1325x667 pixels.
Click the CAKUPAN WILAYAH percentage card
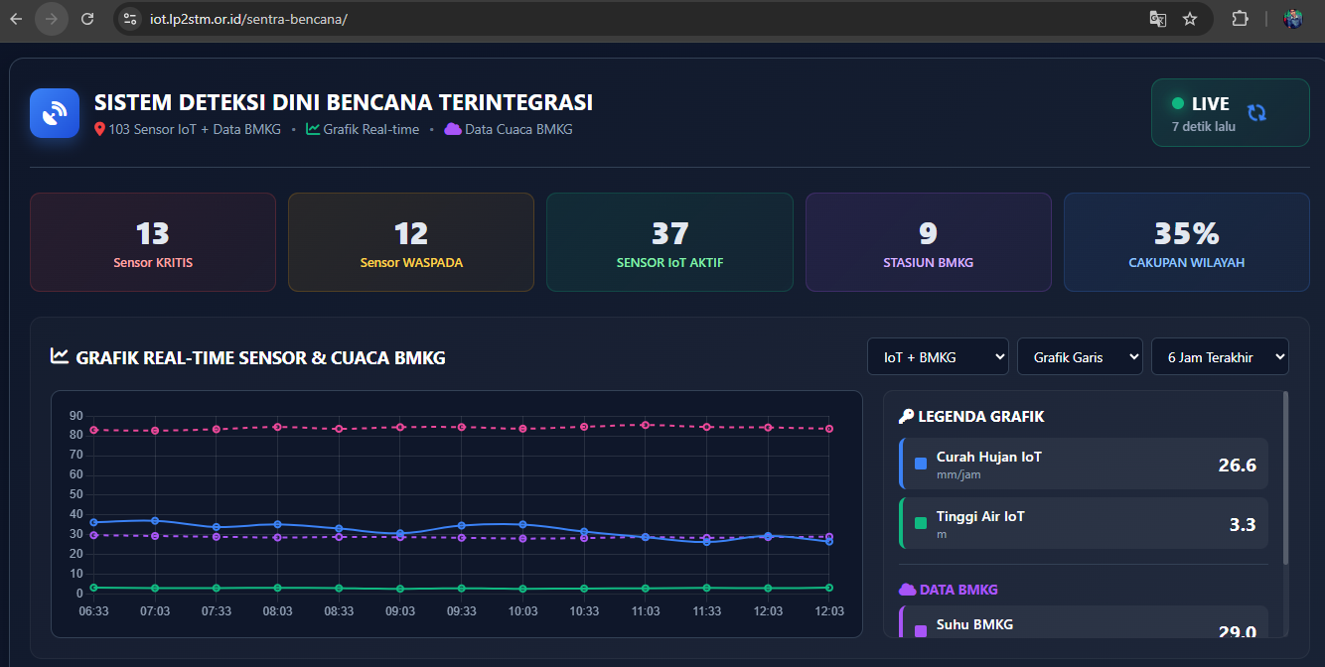click(x=1186, y=241)
